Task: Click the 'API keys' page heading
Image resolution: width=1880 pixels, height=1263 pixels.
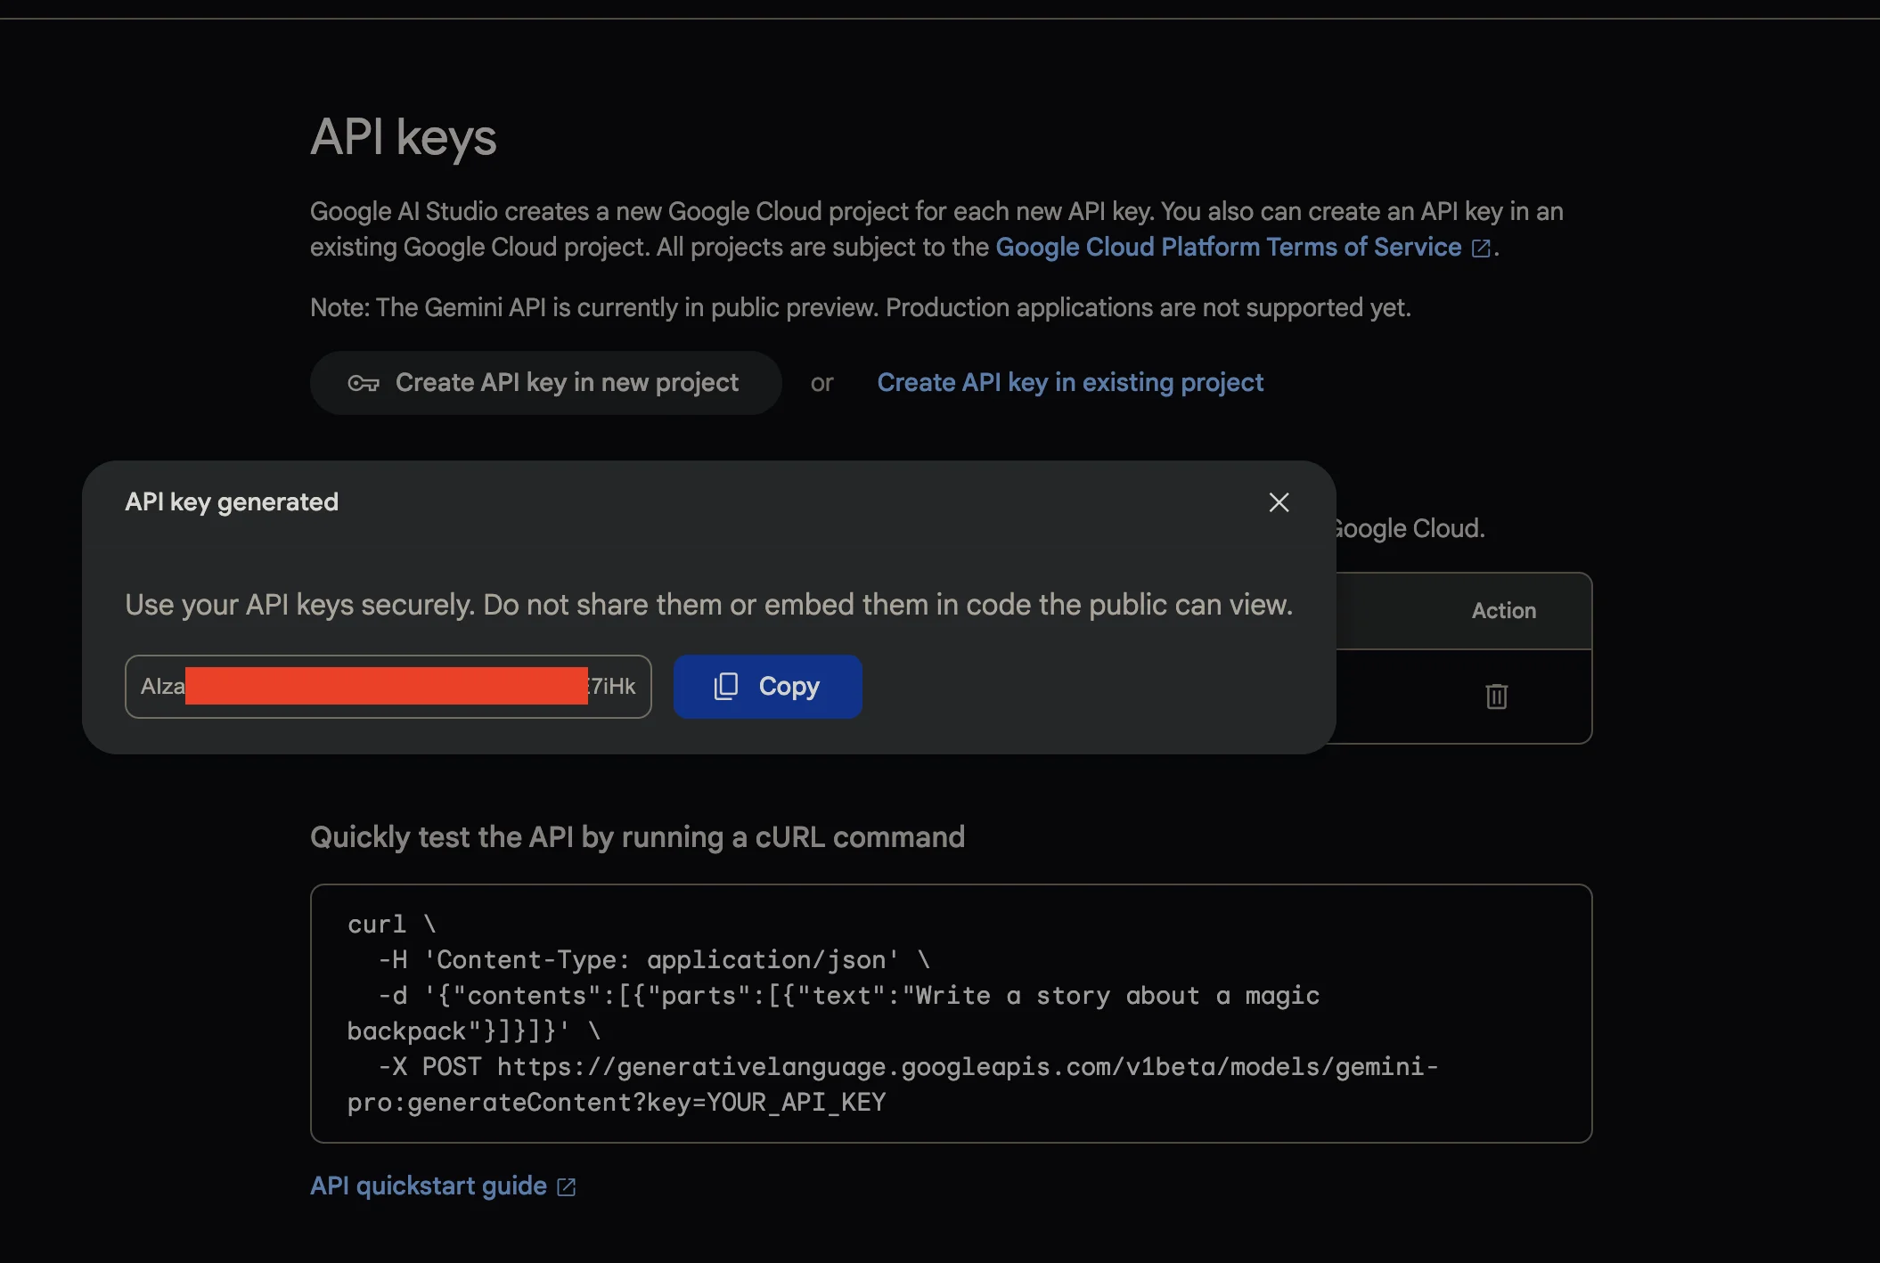Action: tap(403, 138)
